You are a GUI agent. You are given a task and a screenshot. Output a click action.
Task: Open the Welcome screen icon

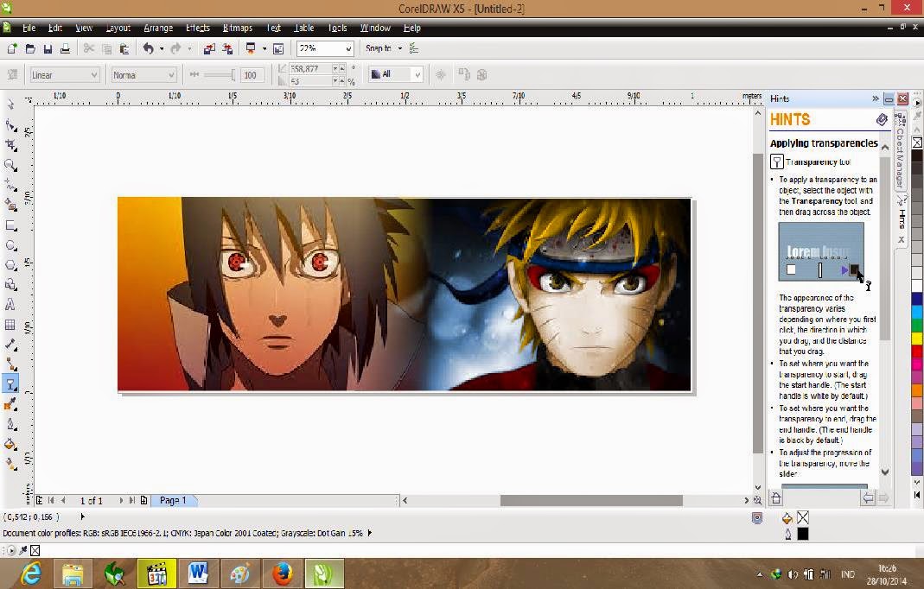(278, 49)
